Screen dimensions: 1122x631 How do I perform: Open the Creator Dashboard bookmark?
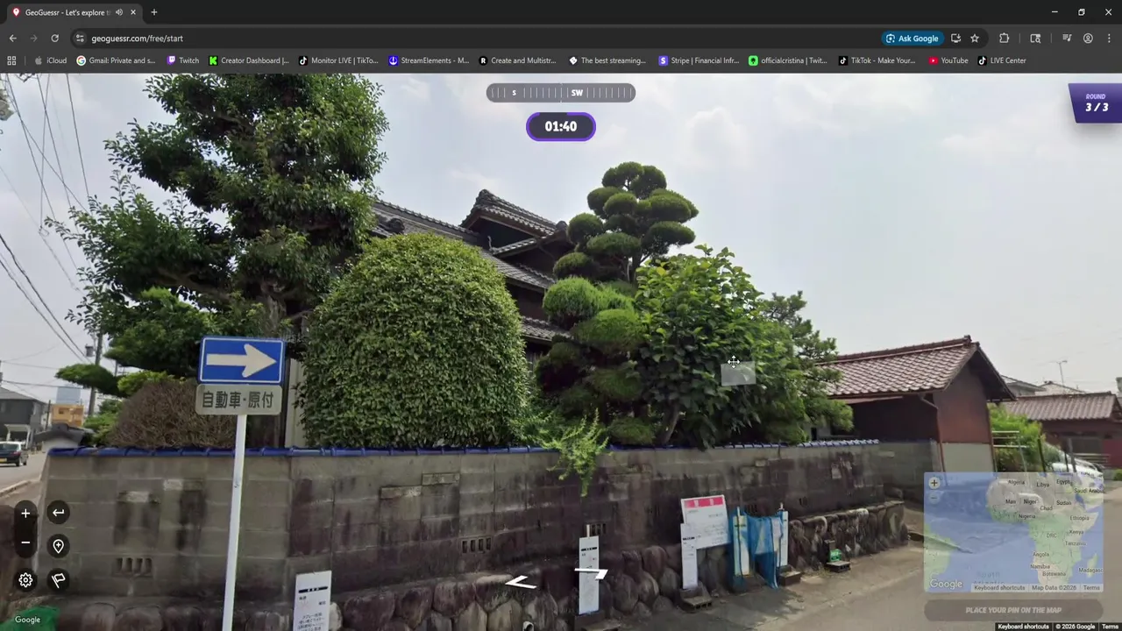click(249, 60)
